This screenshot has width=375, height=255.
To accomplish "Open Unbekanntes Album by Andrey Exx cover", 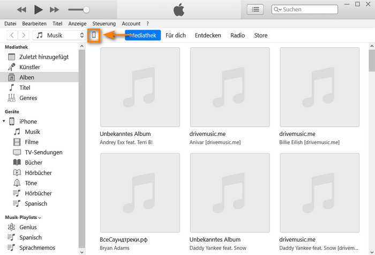I will pyautogui.click(x=140, y=87).
